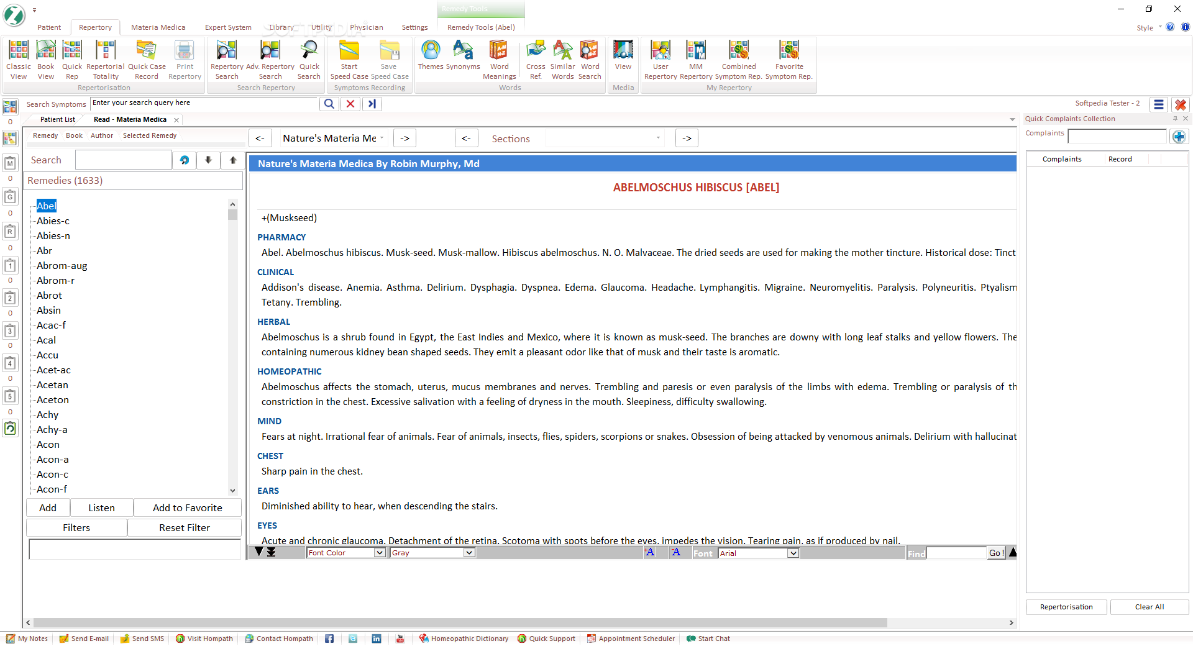Select Acon-c in remedies list
Screen dimensions: 1193x646
52,474
